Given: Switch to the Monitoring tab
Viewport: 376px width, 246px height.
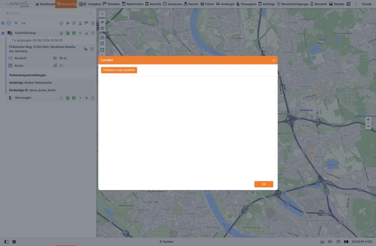Looking at the screenshot, I should pos(66,4).
